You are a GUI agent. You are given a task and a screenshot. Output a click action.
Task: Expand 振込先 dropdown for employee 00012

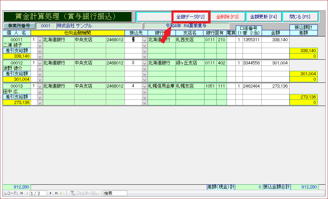pyautogui.click(x=144, y=63)
